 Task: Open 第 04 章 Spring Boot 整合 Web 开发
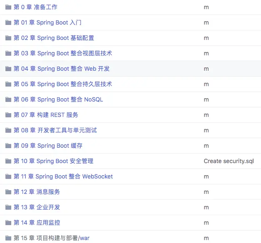62,69
